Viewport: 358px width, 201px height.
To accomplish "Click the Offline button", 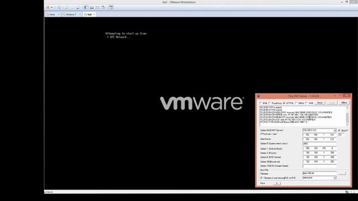I will click(344, 103).
